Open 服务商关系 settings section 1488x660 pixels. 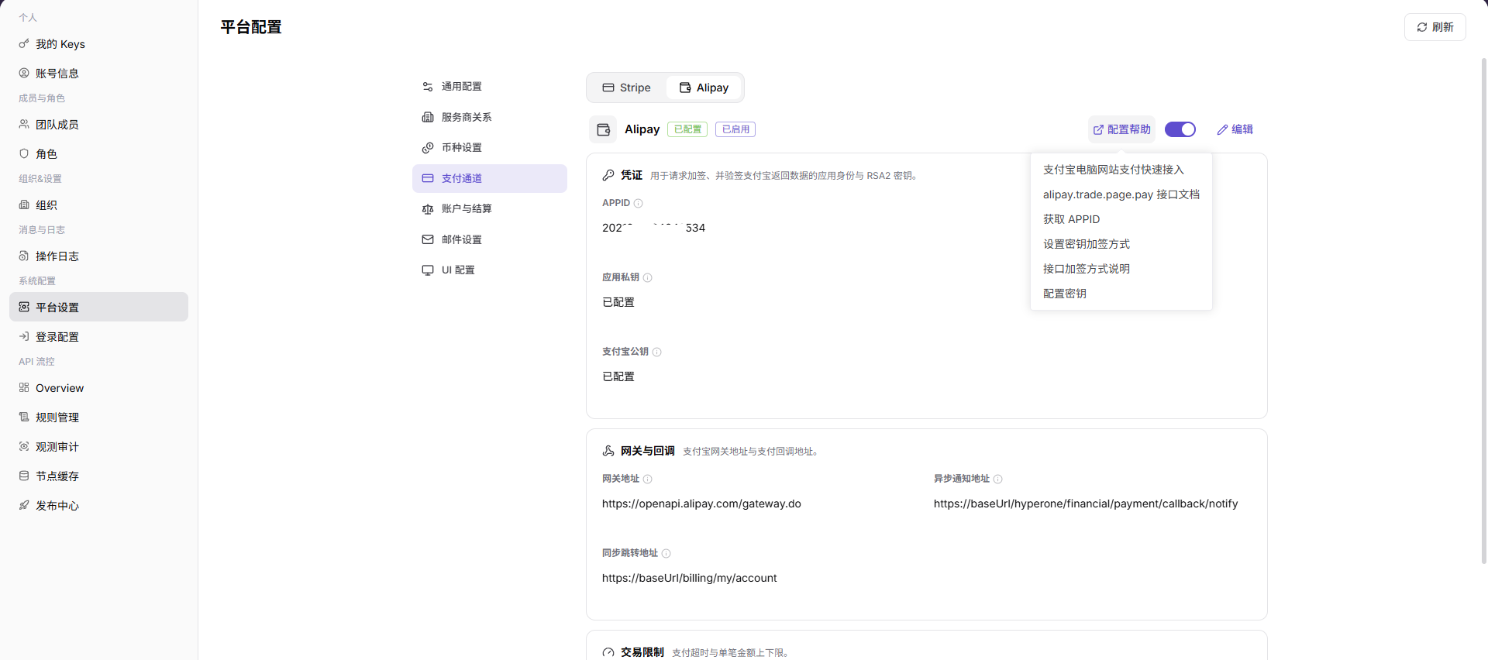[x=490, y=117]
